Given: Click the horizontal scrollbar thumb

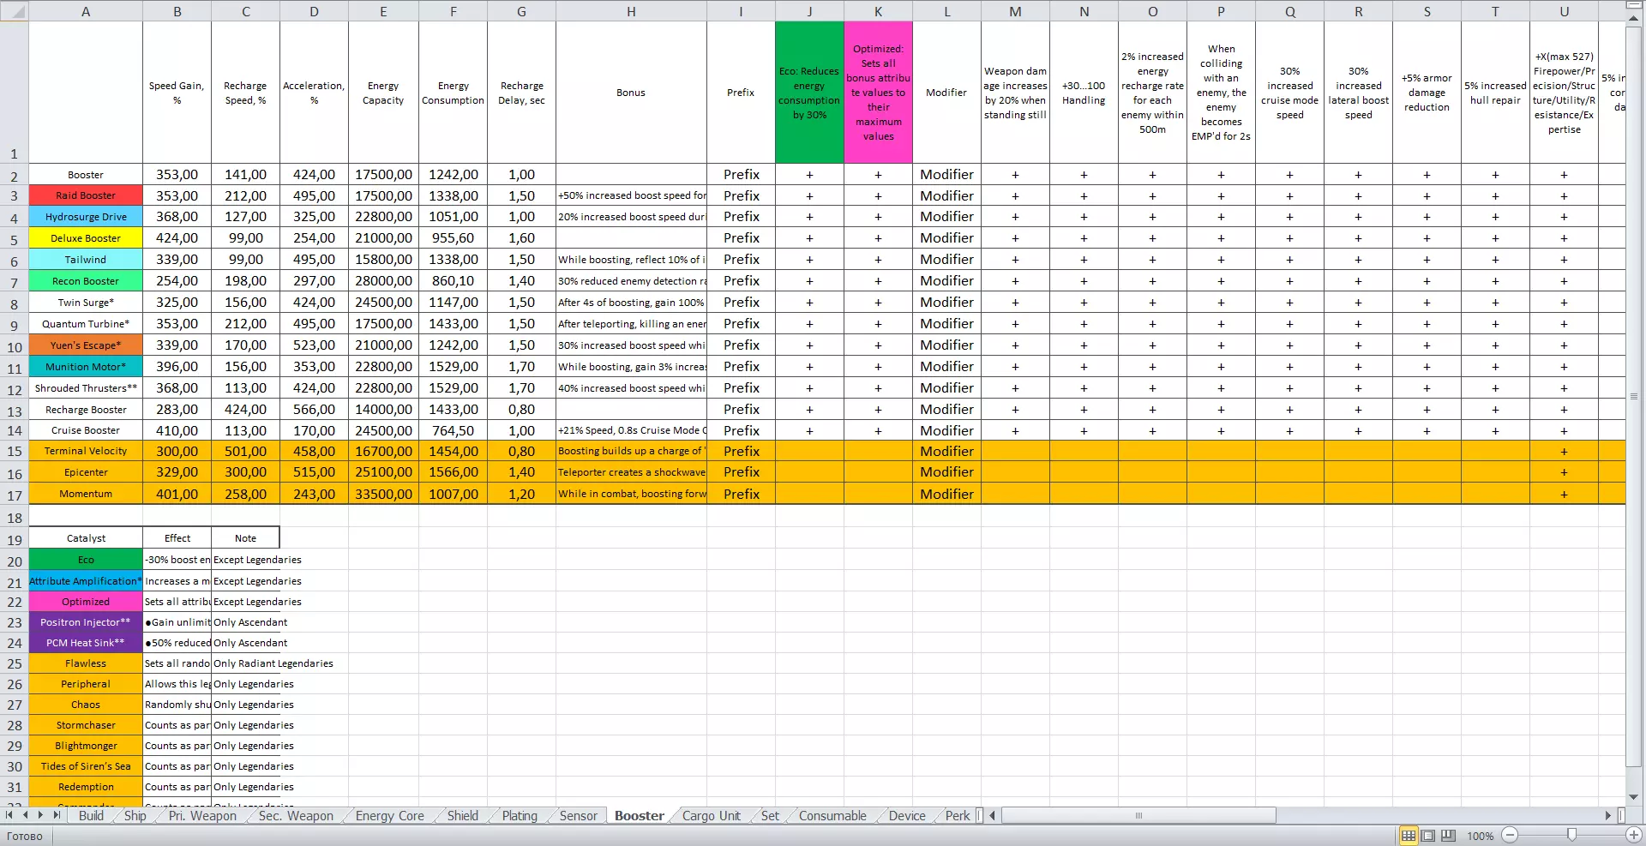Looking at the screenshot, I should tap(1138, 815).
